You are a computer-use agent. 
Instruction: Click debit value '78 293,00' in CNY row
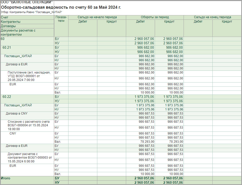pos(147,142)
